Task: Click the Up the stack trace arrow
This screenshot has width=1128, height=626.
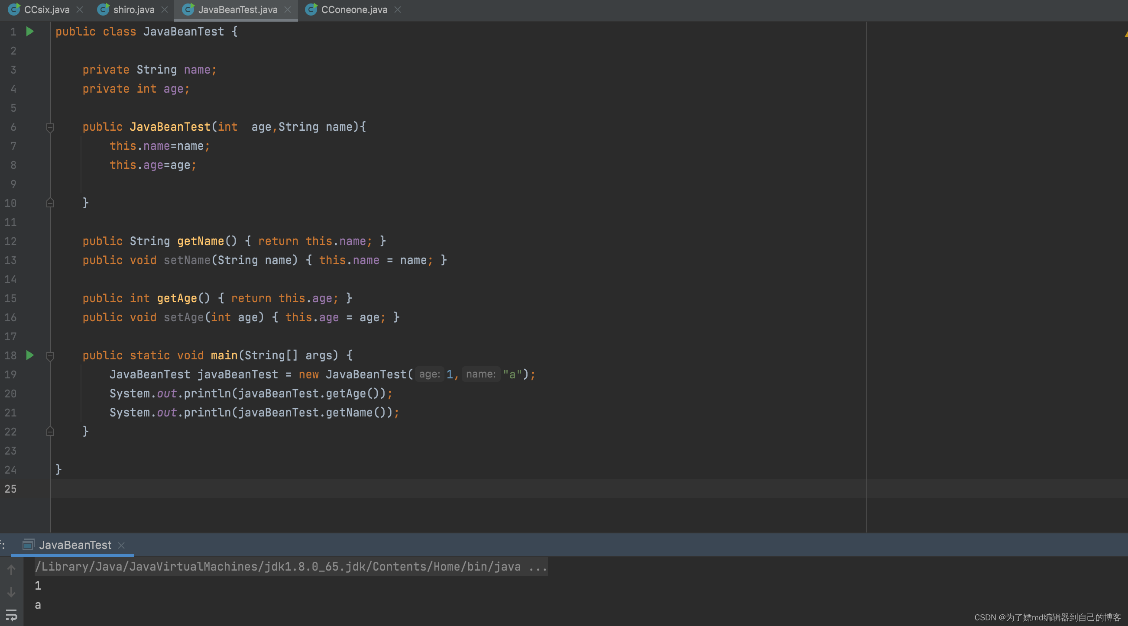Action: click(x=11, y=570)
